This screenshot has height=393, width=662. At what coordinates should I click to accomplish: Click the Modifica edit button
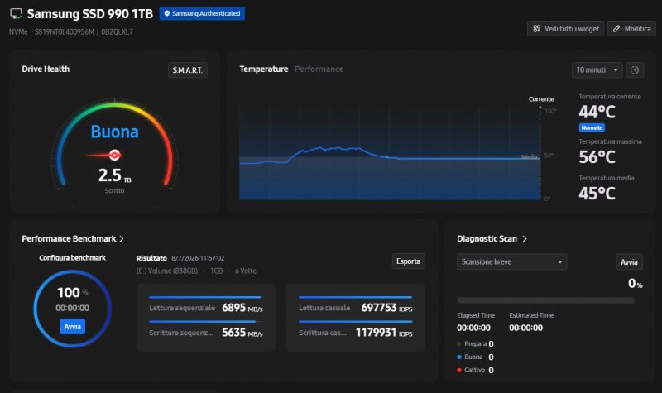click(631, 29)
